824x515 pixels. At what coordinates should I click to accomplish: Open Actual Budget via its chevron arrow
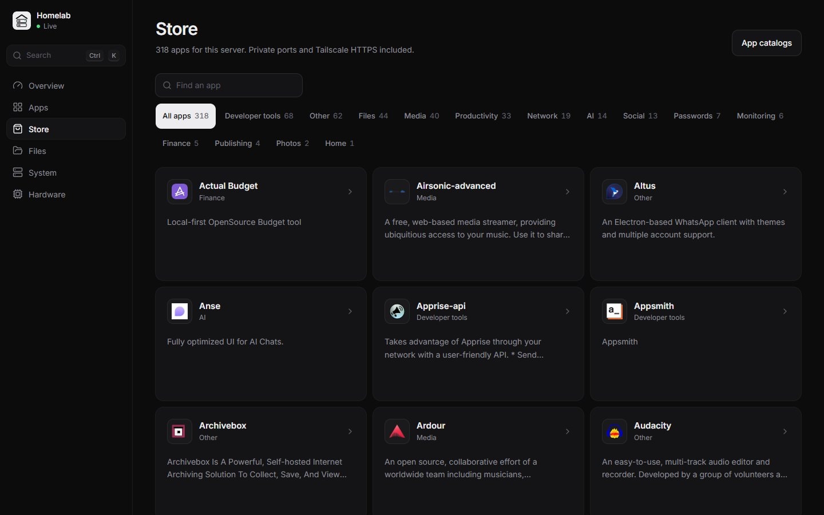(350, 192)
